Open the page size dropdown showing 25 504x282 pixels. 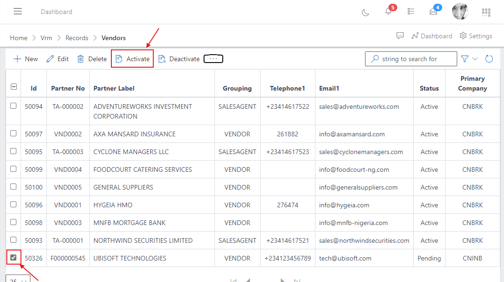click(18, 278)
